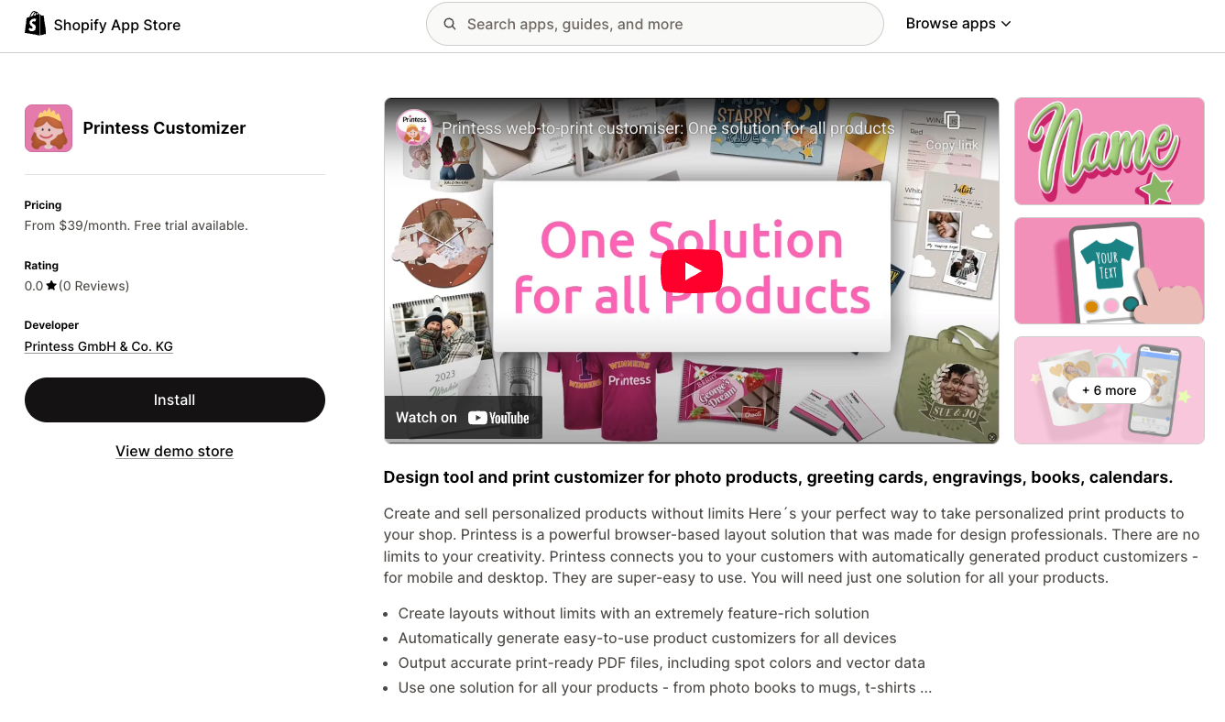
Task: Click the Install button
Action: click(175, 399)
